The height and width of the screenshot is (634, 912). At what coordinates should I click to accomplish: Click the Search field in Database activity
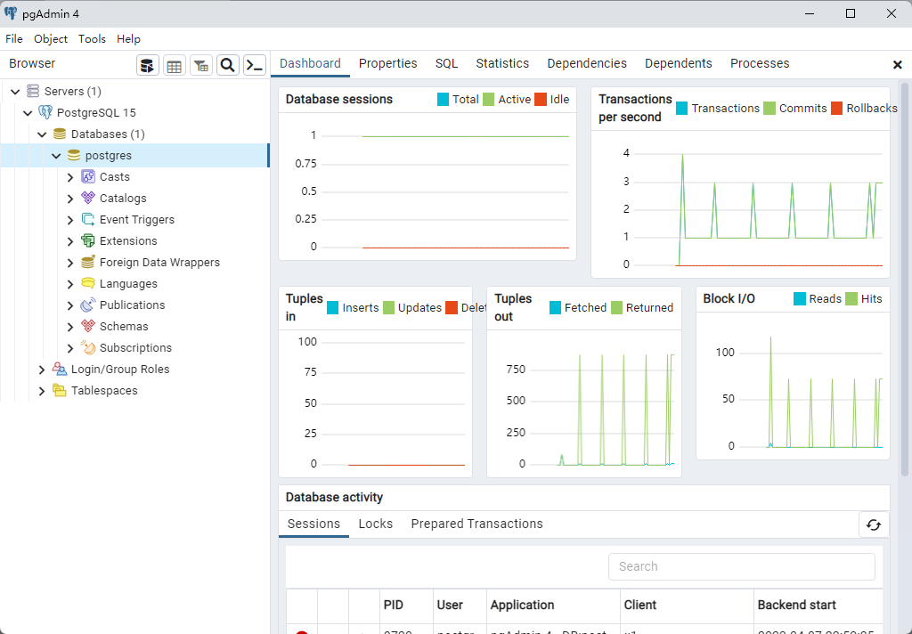742,566
